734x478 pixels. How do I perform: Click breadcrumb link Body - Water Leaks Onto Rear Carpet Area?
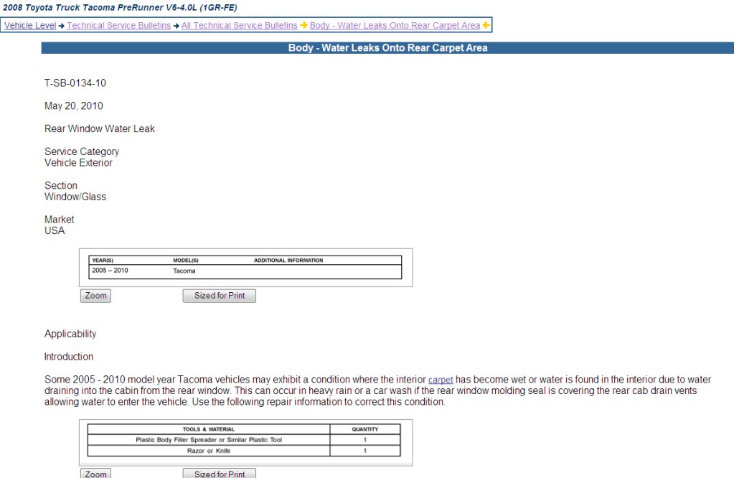pyautogui.click(x=395, y=25)
